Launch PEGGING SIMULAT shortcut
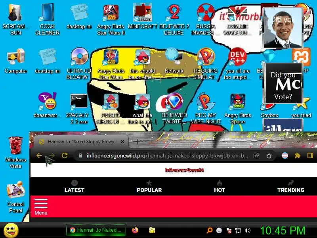 click(x=206, y=64)
